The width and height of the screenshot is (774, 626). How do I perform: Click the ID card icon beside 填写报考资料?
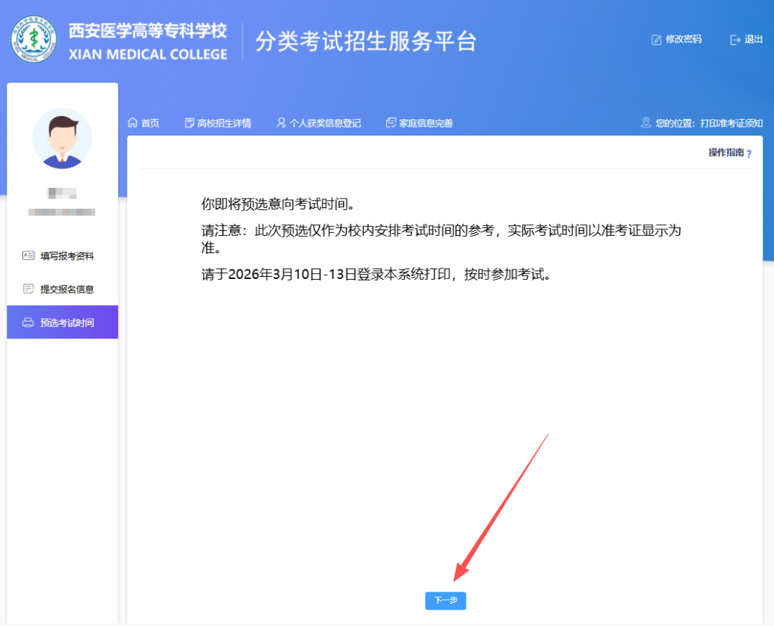29,255
